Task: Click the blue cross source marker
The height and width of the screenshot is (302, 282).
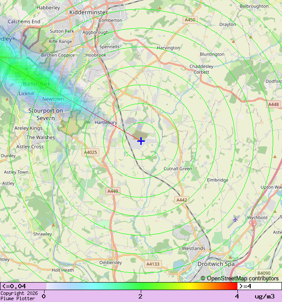Action: tap(141, 141)
